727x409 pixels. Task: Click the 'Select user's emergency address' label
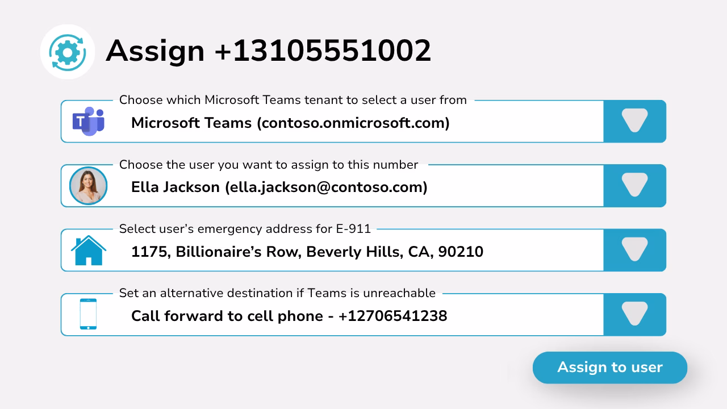pyautogui.click(x=245, y=229)
